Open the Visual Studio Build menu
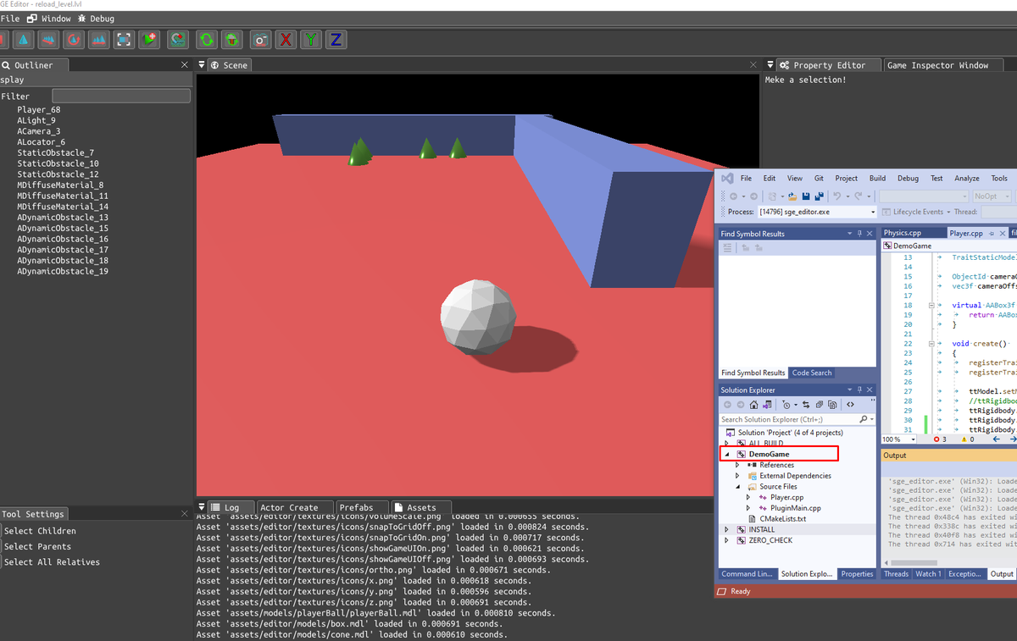The image size is (1017, 641). pyautogui.click(x=877, y=179)
